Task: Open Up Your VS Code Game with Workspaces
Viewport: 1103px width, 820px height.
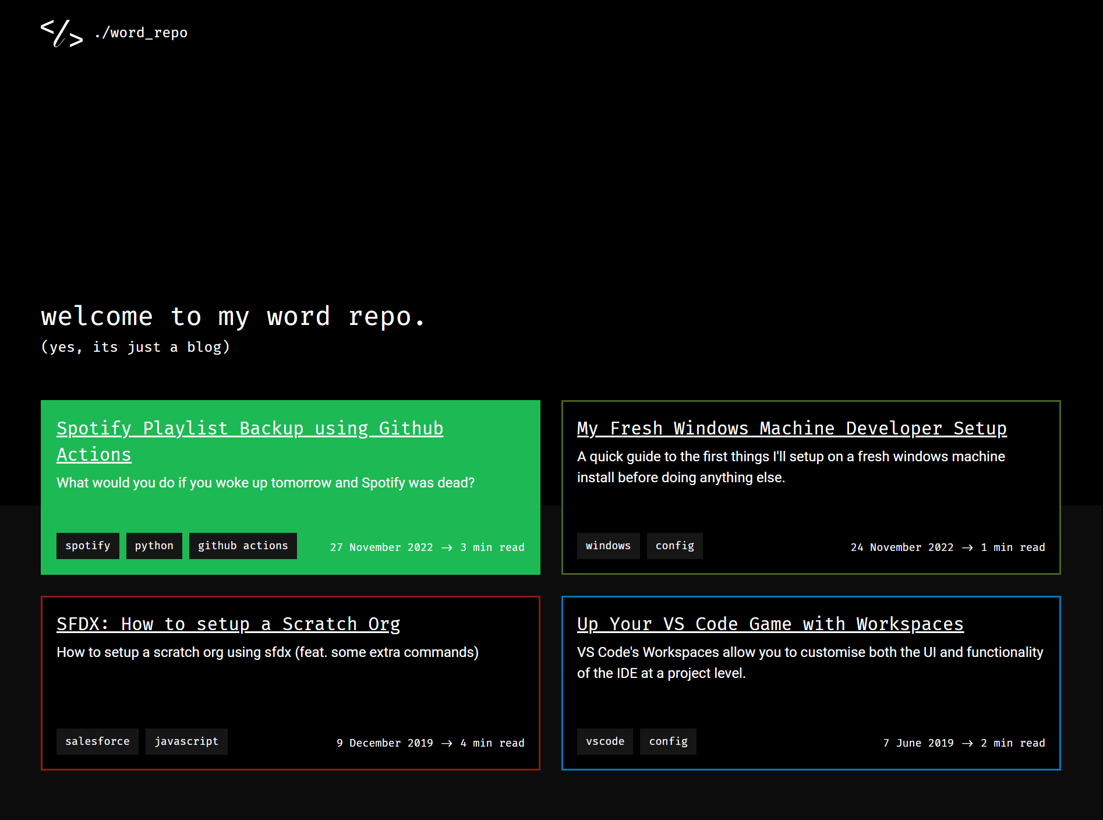Action: coord(769,624)
